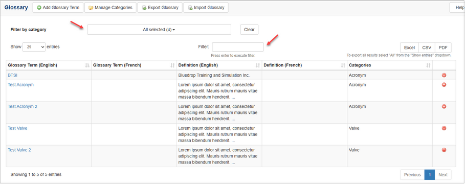Open the Test Acronym term link
Image resolution: width=465 pixels, height=184 pixels.
click(x=20, y=85)
